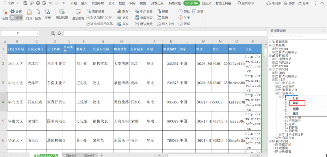This screenshot has width=327, height=157.
Task: Expand the 订单透视分析 tree node
Action: point(280,134)
